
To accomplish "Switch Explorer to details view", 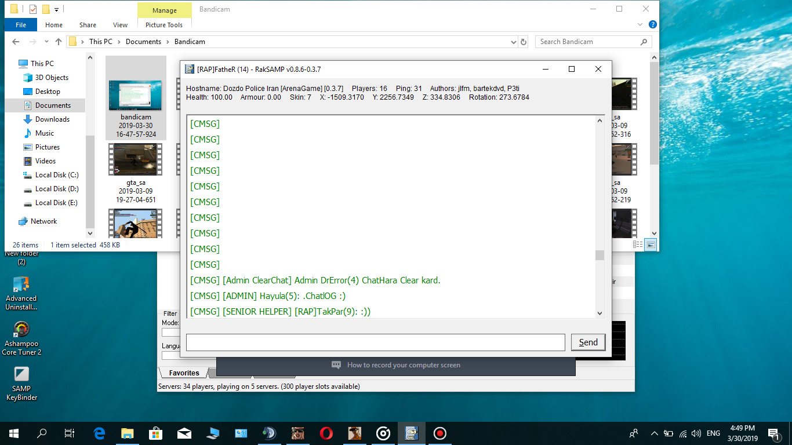I will click(638, 245).
